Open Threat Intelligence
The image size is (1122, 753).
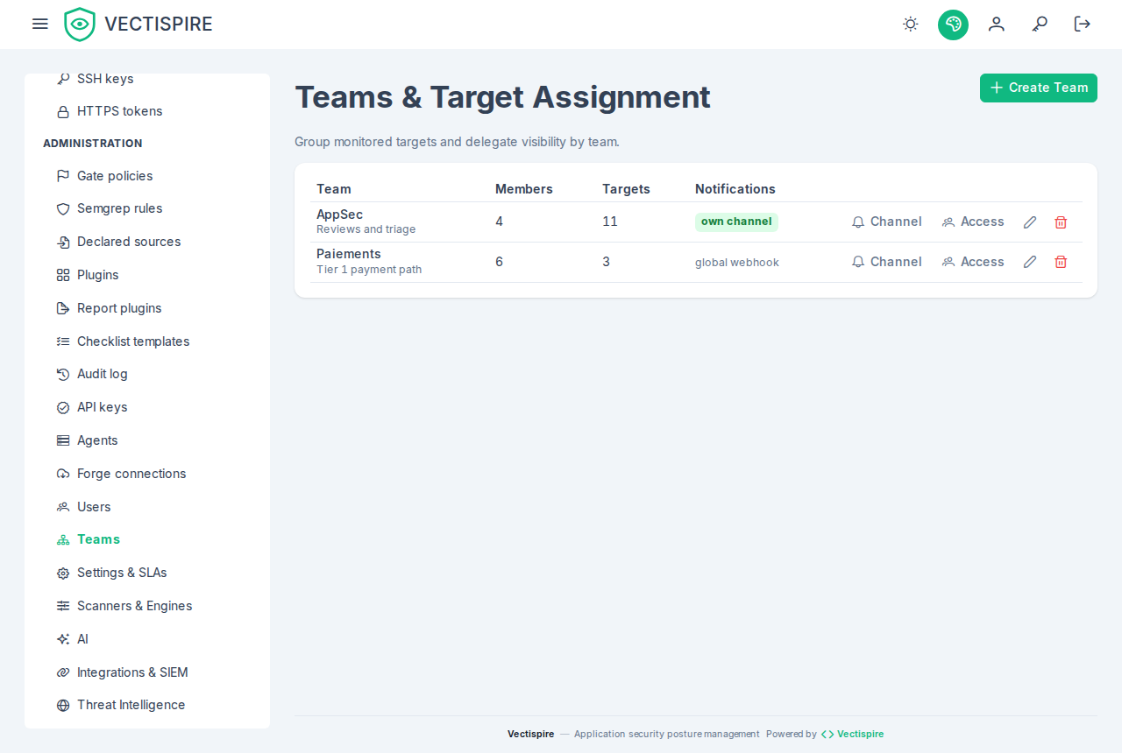tap(147, 705)
